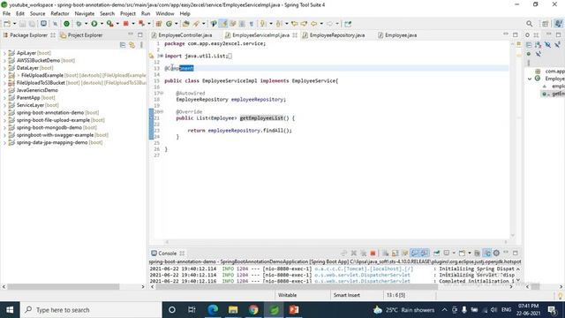The image size is (565, 318).
Task: Click the Last Edit Location arrow icon
Action: tap(294, 24)
